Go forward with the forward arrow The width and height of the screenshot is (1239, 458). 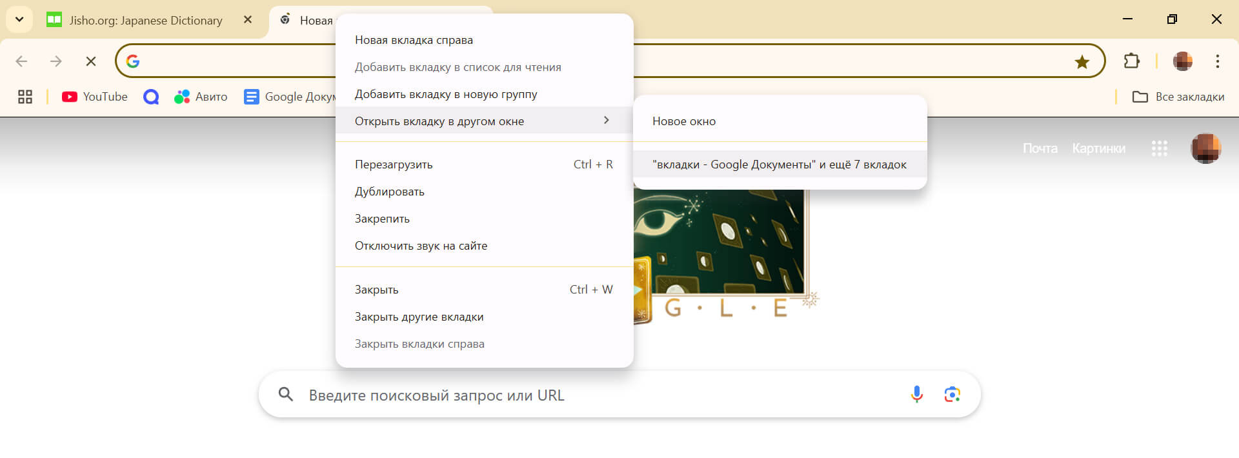pyautogui.click(x=56, y=61)
